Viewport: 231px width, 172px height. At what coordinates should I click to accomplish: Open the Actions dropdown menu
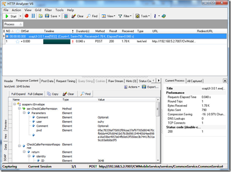click(132, 87)
